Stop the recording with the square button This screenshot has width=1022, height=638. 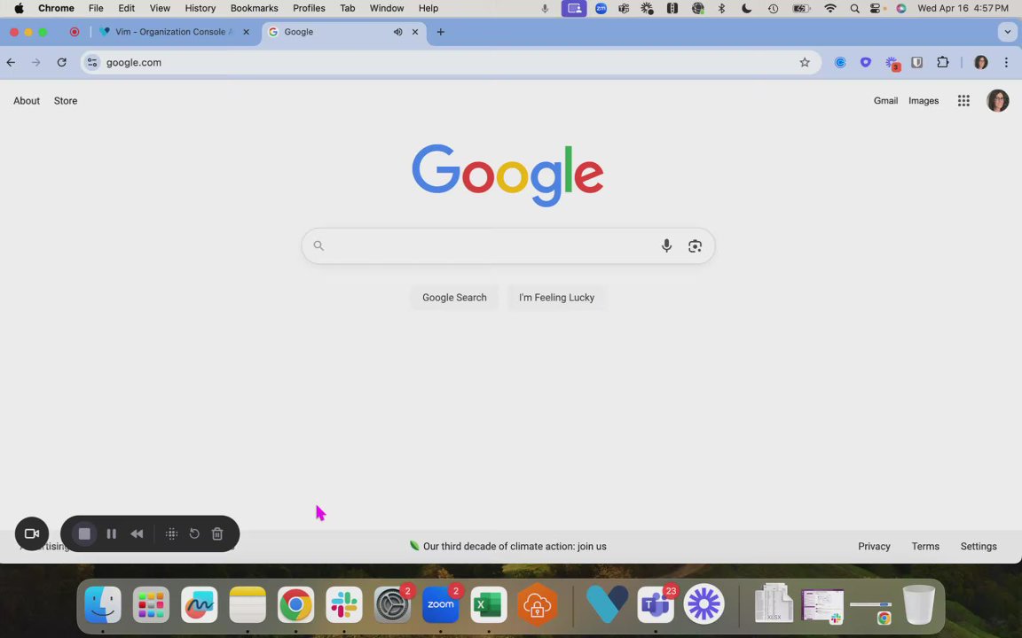pos(84,533)
